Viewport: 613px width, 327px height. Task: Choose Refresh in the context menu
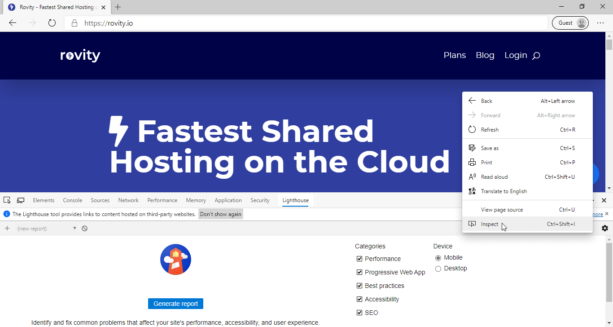(x=527, y=130)
